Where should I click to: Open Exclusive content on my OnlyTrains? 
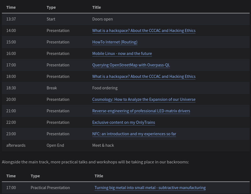pyautogui.click(x=124, y=122)
